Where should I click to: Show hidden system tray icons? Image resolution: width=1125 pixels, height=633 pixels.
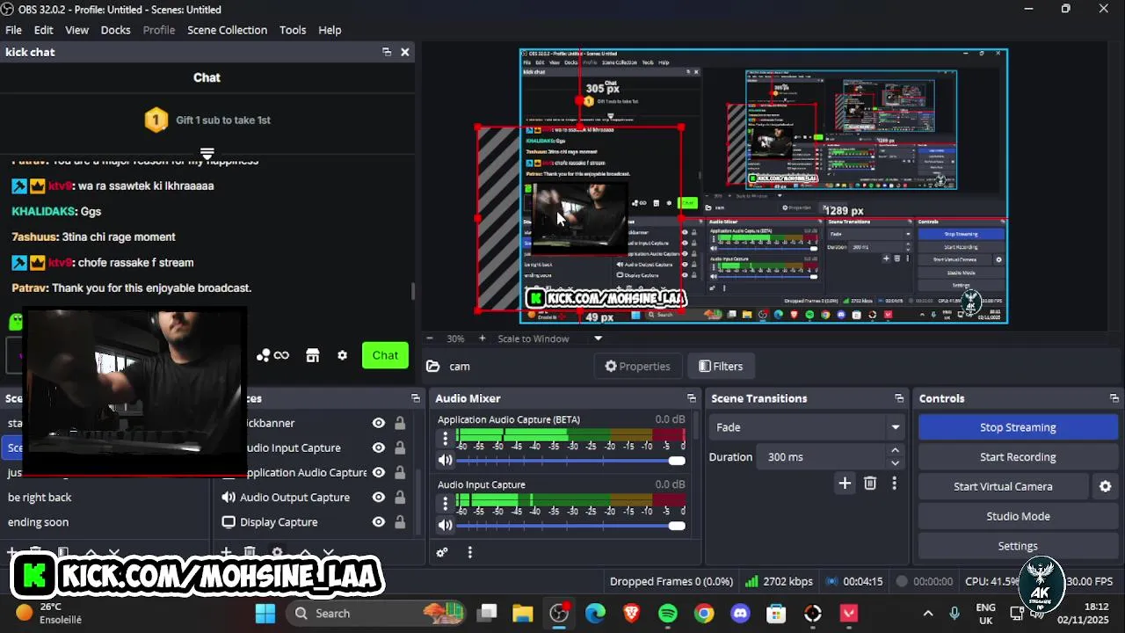click(927, 614)
